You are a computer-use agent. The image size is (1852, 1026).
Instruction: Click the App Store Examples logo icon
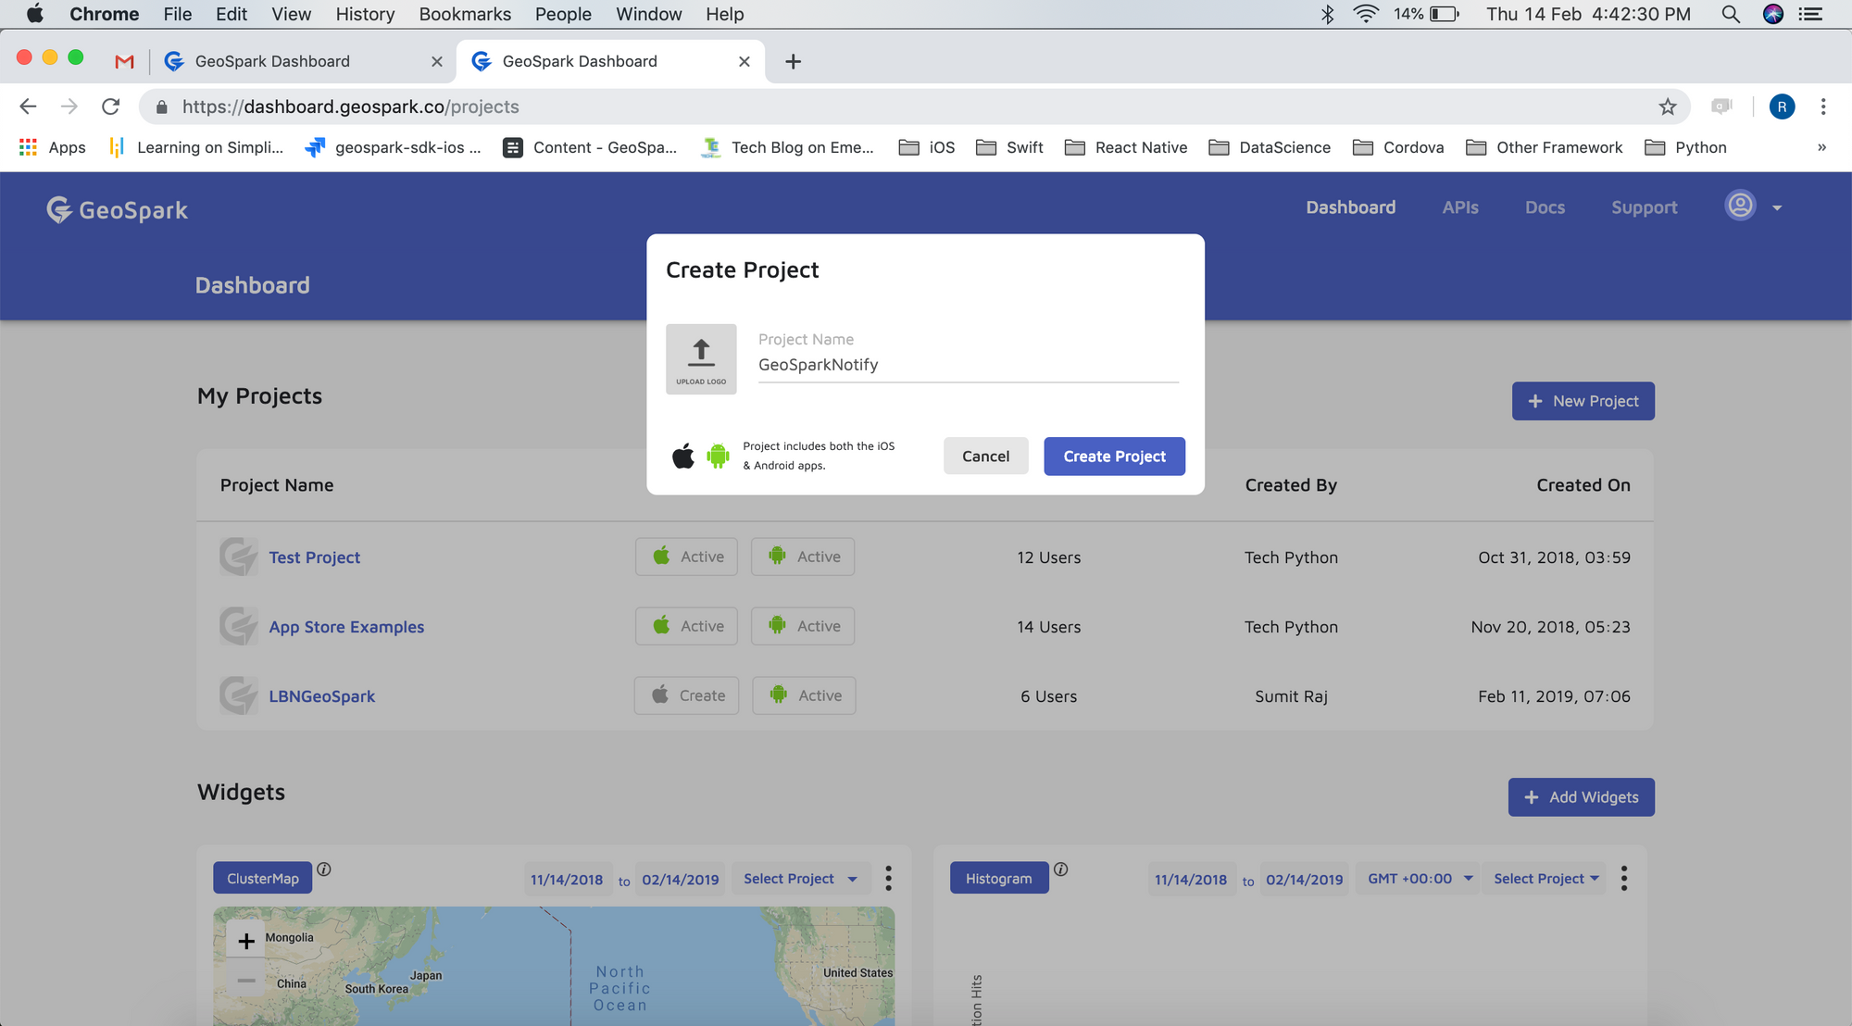(x=239, y=626)
